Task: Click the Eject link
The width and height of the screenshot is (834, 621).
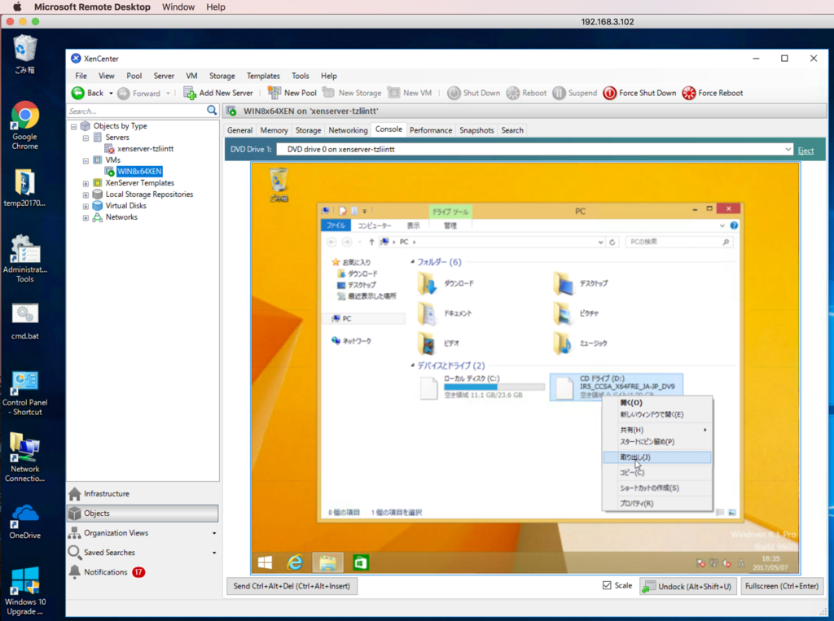Action: click(805, 151)
